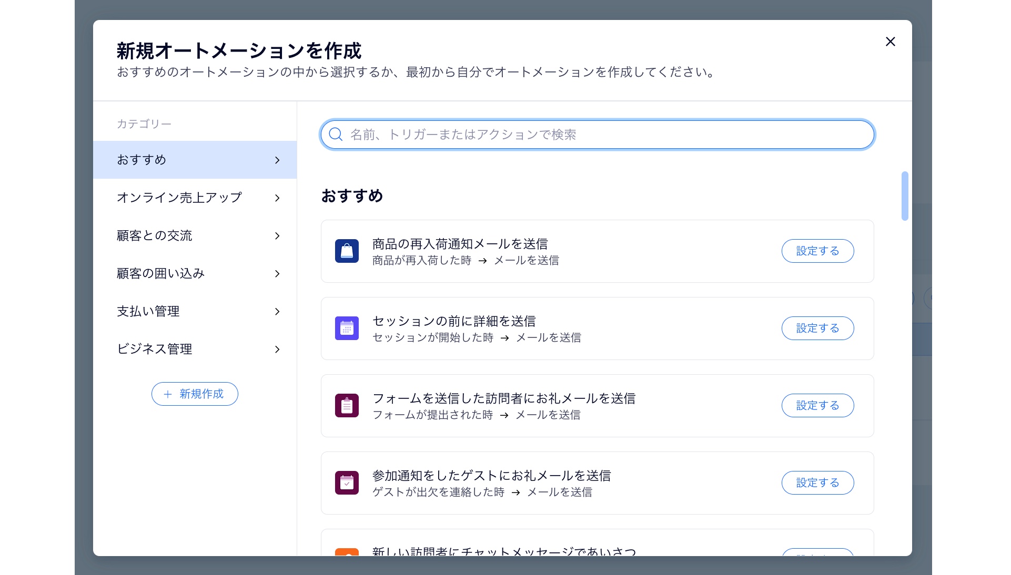This screenshot has width=1011, height=575.
Task: Expand the 顧客の囲い込み chevron
Action: point(277,274)
